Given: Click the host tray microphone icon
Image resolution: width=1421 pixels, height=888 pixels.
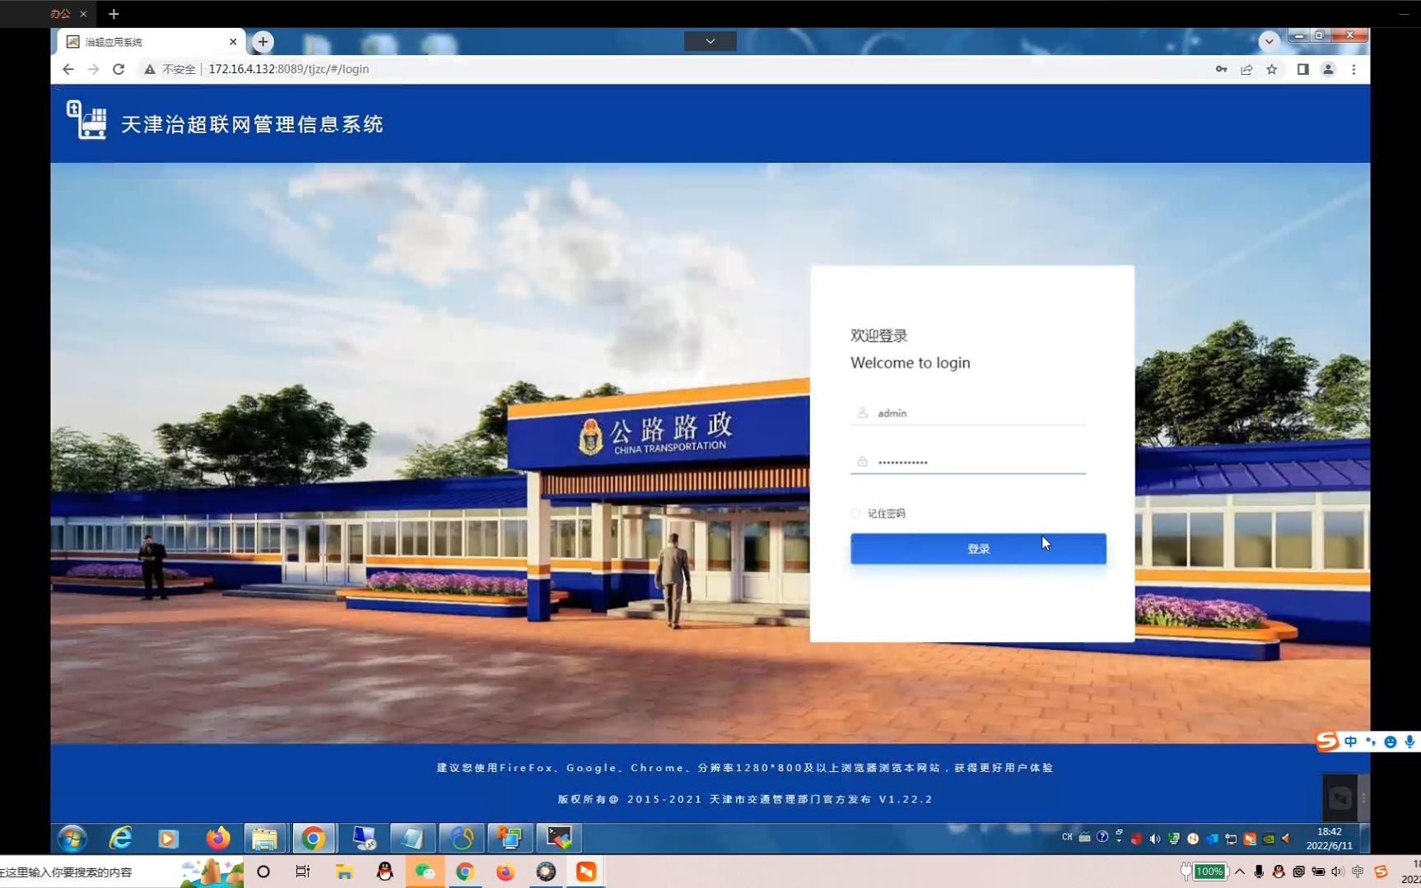Looking at the screenshot, I should 1259,872.
